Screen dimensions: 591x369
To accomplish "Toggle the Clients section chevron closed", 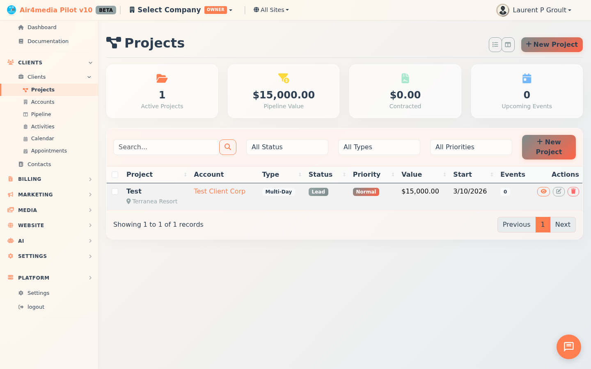I will click(x=90, y=62).
